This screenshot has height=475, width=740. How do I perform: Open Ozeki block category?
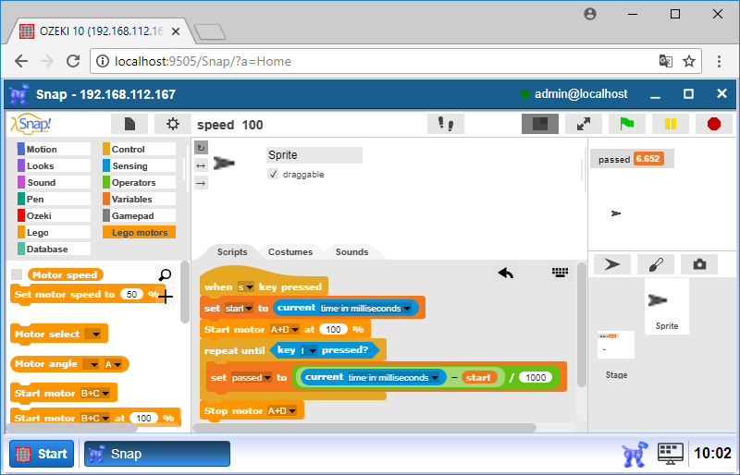(54, 215)
